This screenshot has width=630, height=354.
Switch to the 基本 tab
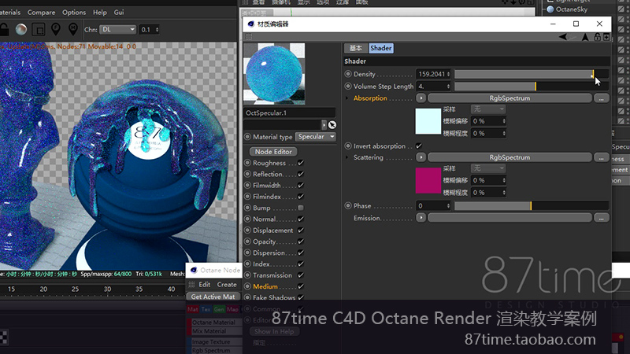pyautogui.click(x=356, y=48)
